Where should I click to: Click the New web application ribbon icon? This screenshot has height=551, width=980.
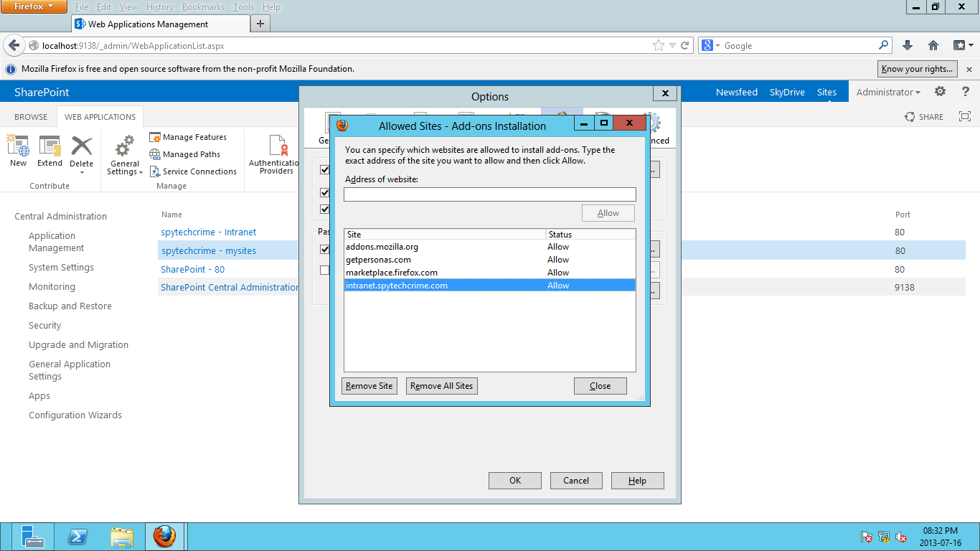[18, 150]
